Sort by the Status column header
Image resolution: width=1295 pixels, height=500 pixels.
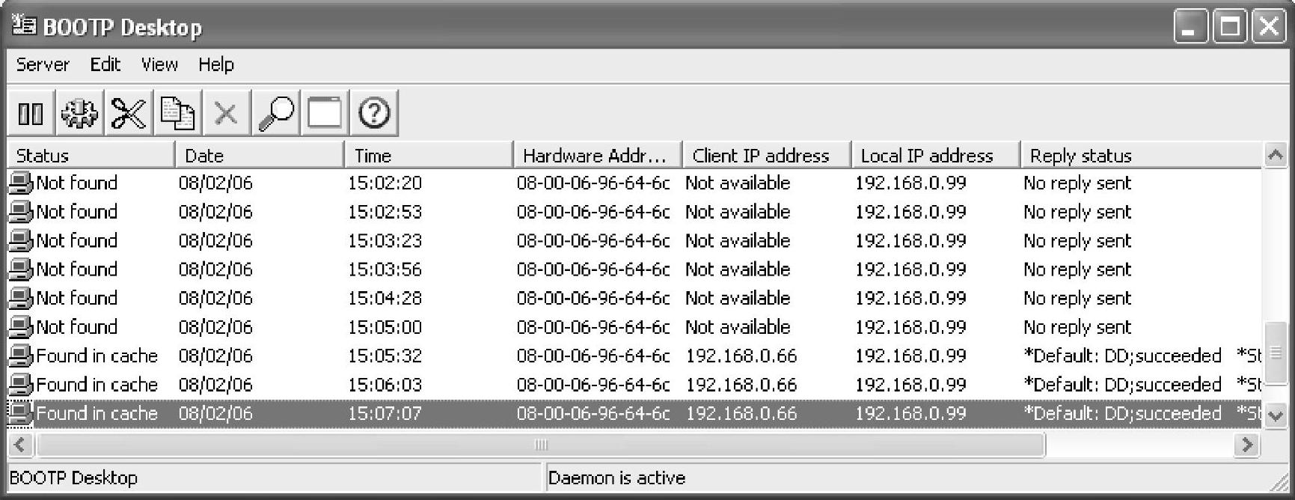pos(91,155)
